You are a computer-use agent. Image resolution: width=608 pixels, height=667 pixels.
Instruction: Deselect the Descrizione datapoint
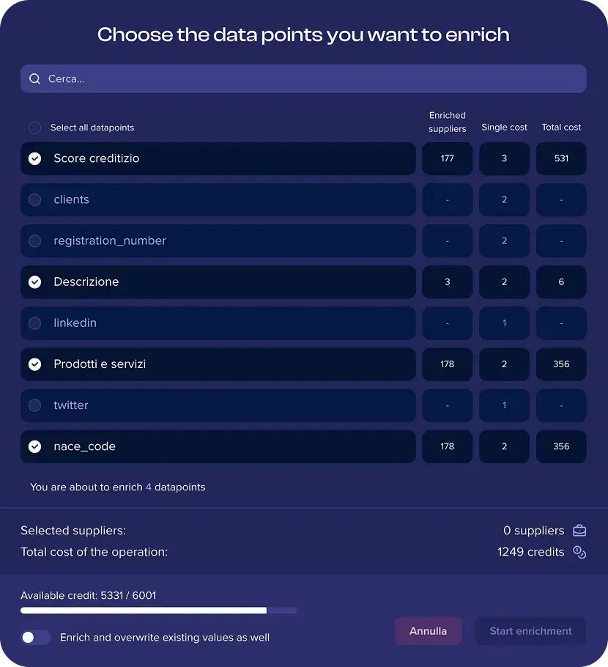coord(34,281)
